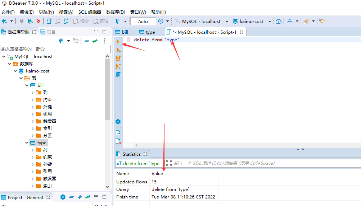The height and width of the screenshot is (206, 361).
Task: Expand the 分区 folder under bill
Action: (x=32, y=136)
